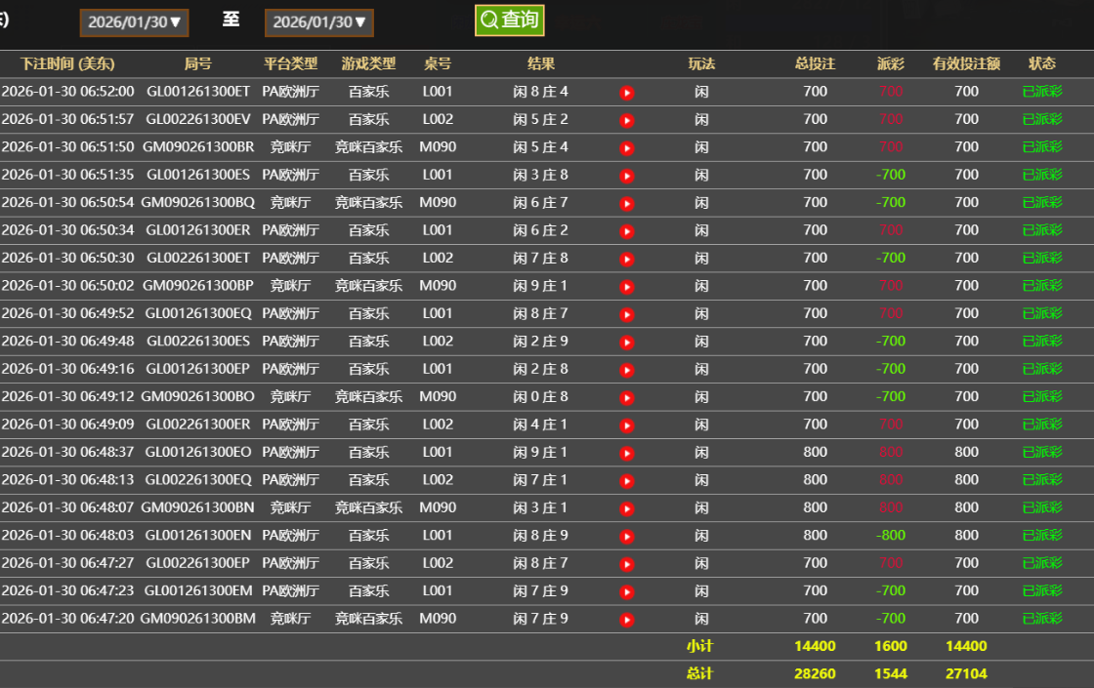Play replay for round GM090261300BO
The width and height of the screenshot is (1094, 688).
(627, 397)
